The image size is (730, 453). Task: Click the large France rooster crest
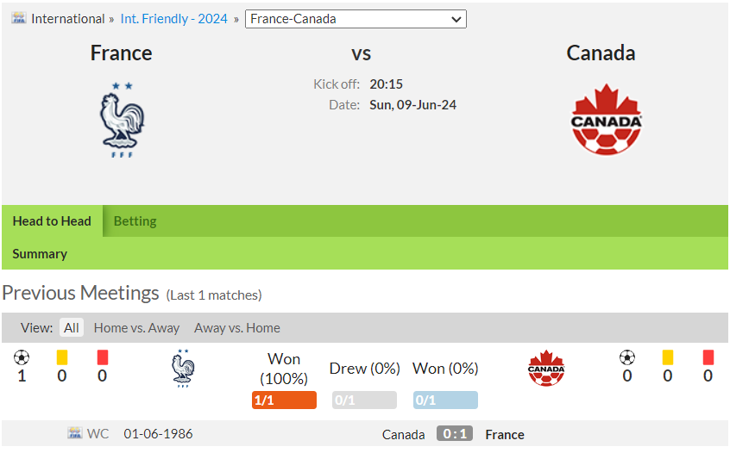(122, 121)
